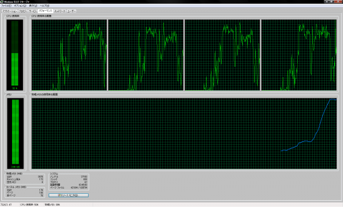Click the CPU usage readout in status bar
The height and width of the screenshot is (207, 343).
[x=29, y=205]
